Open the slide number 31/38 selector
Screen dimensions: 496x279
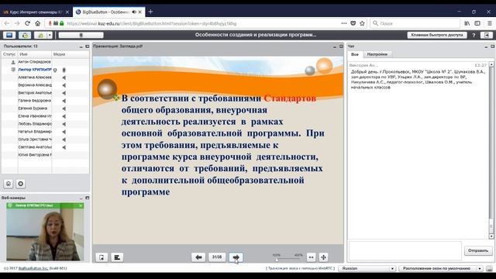[217, 257]
